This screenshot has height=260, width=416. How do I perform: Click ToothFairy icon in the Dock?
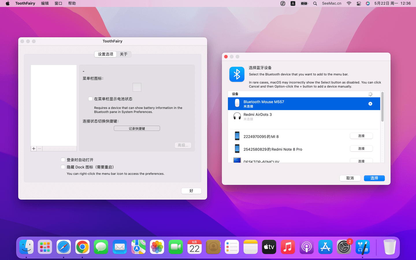point(363,247)
